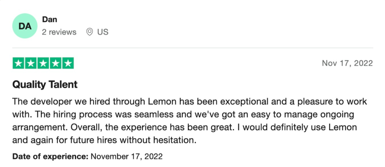Select the fourth green rating star
385x167 pixels.
pos(56,63)
